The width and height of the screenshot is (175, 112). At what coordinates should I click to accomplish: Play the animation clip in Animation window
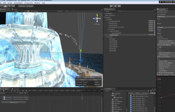tap(4, 91)
